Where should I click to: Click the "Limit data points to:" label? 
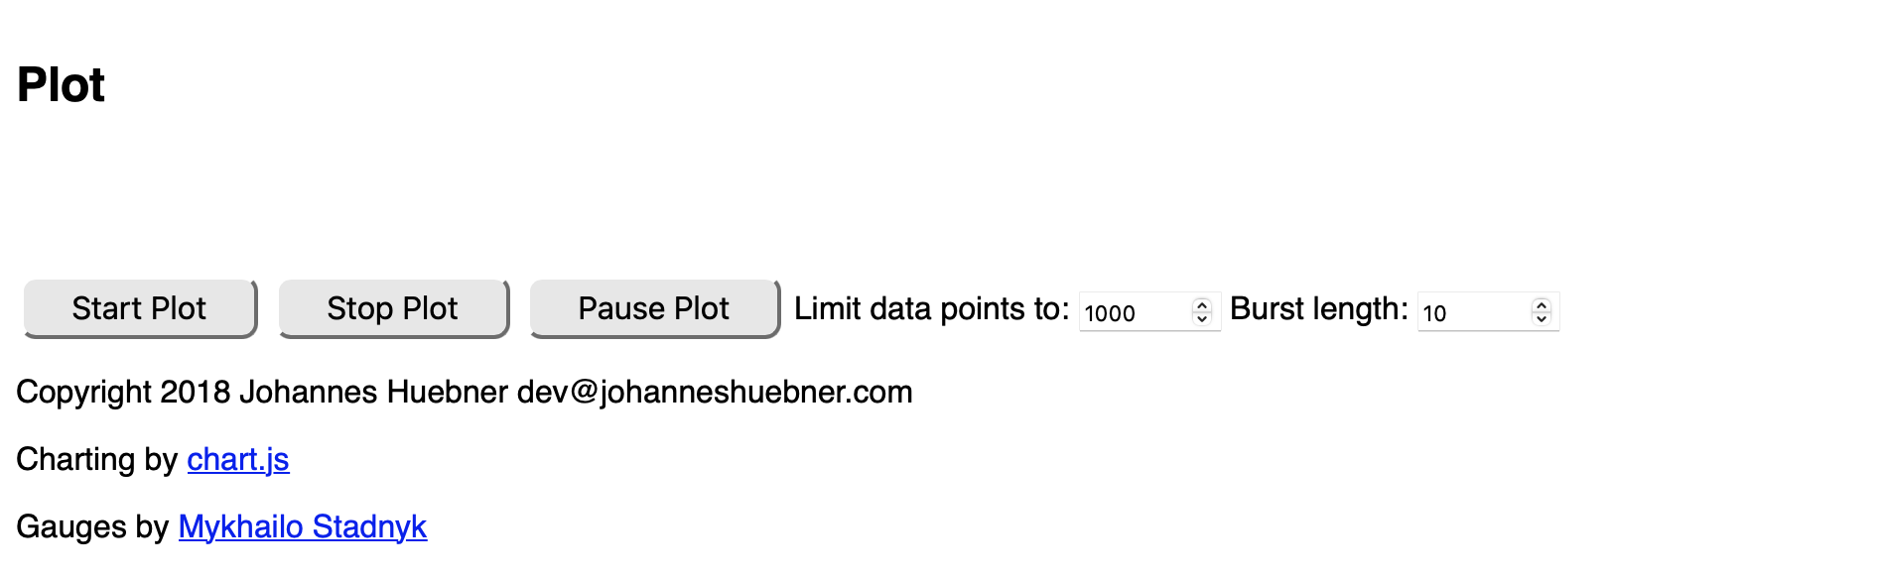[x=931, y=309]
